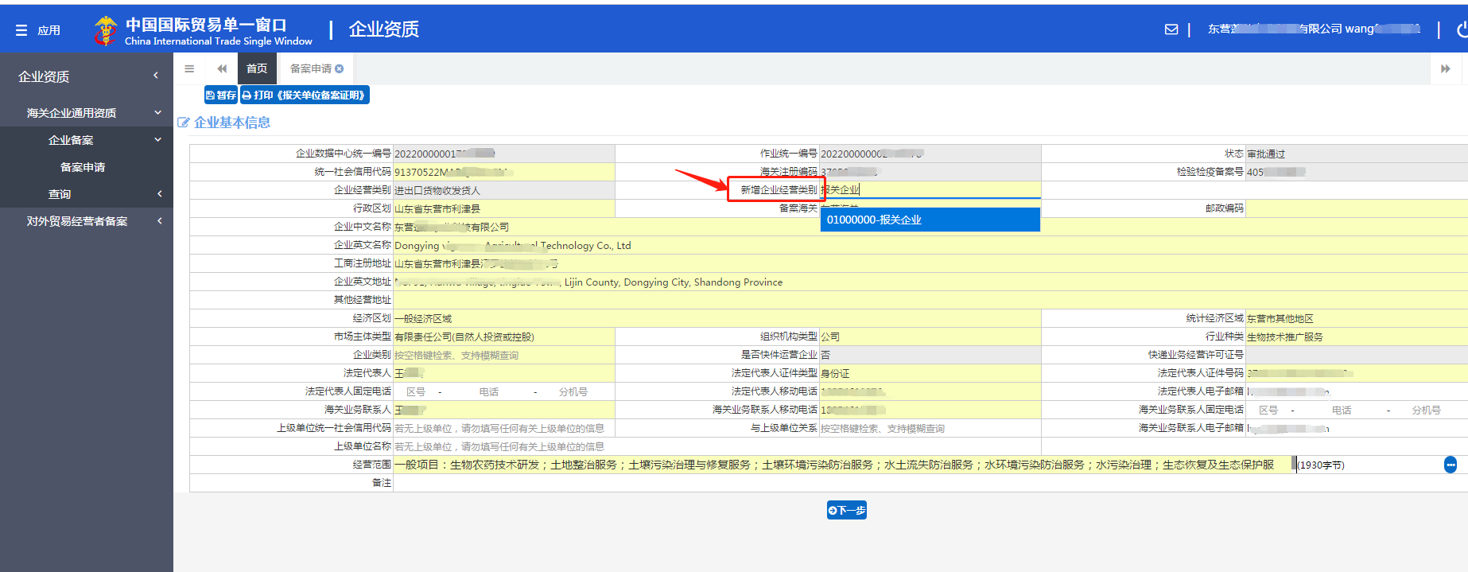
Task: Click the 邮政编码 input field
Action: pyautogui.click(x=1357, y=208)
